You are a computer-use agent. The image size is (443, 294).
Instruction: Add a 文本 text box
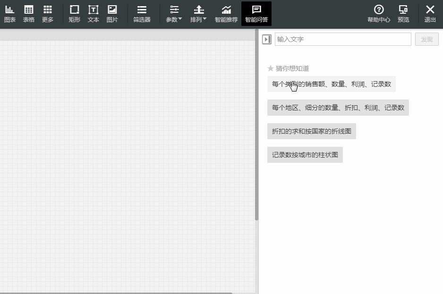(93, 14)
